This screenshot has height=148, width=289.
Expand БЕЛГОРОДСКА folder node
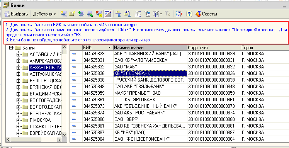(18, 81)
